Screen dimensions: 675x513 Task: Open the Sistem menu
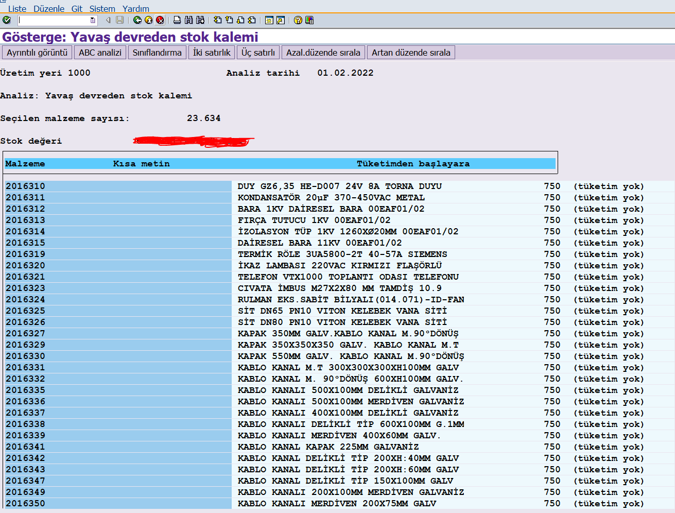102,9
